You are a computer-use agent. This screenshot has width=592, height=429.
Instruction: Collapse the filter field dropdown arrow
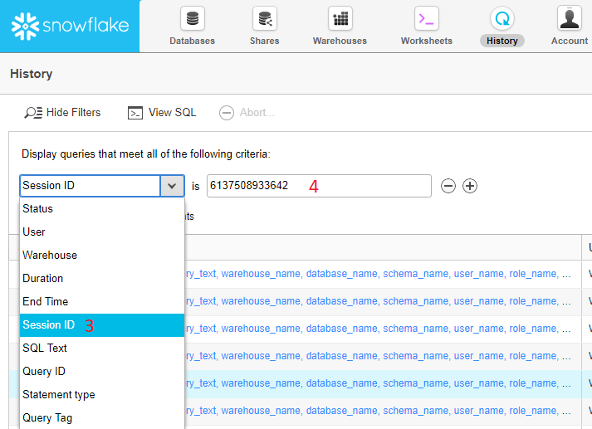tap(172, 186)
